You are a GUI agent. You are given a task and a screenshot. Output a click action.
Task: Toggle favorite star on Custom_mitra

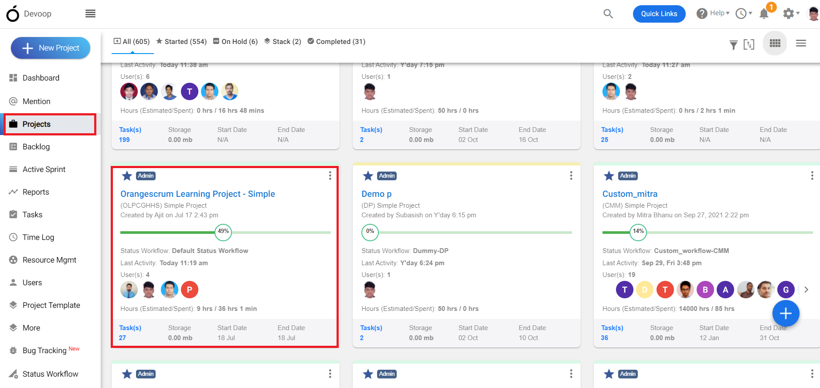pos(609,176)
